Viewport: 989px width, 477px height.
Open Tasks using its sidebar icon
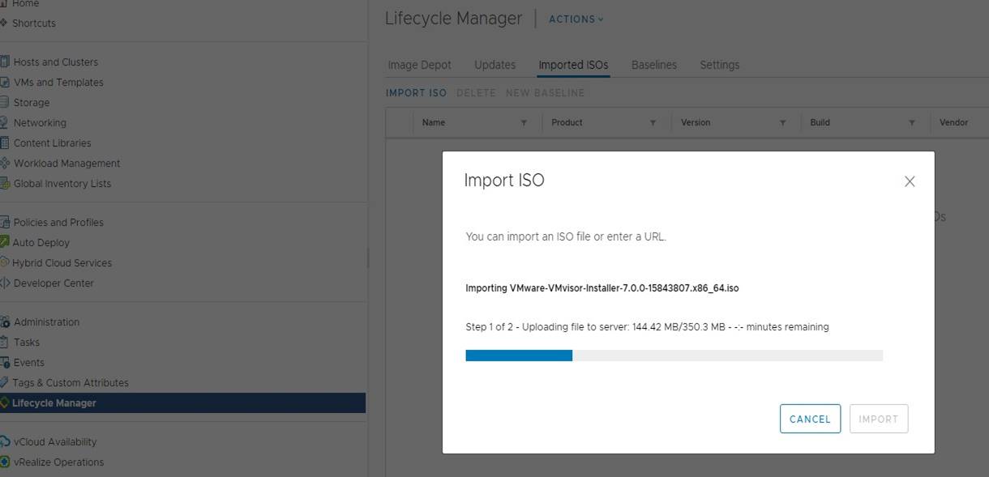click(5, 342)
